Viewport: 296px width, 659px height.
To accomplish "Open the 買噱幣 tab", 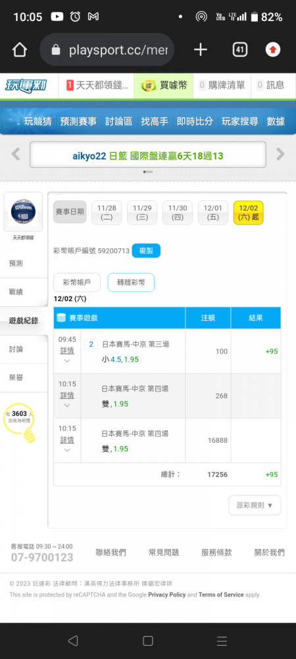I will pyautogui.click(x=164, y=85).
